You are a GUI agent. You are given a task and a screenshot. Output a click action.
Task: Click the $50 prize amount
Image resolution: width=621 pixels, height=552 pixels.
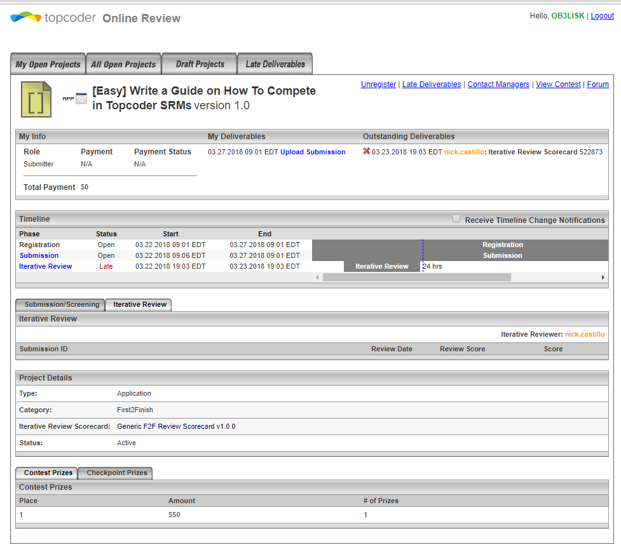(174, 515)
